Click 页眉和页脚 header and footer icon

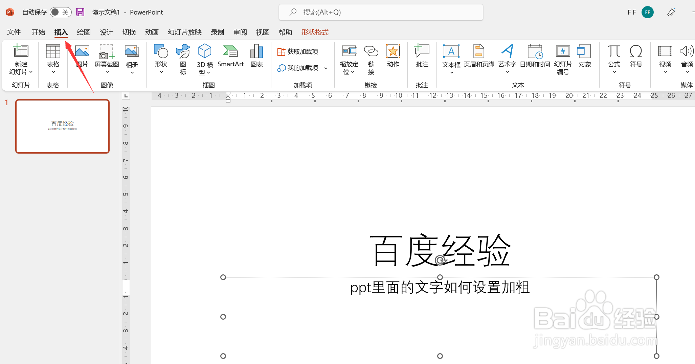[479, 51]
